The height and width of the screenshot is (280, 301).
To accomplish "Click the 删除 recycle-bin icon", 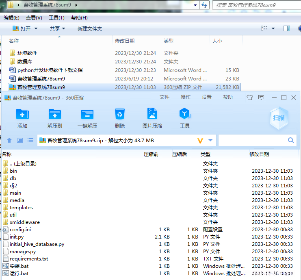I will (x=120, y=114).
